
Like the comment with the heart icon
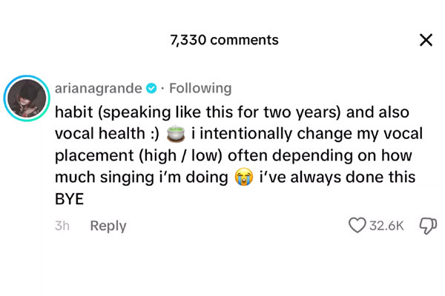(357, 226)
